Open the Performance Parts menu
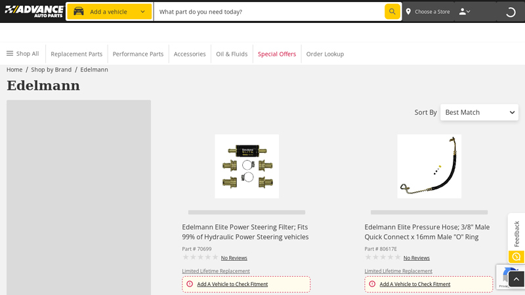Screen dimensions: 525x295 tap(138, 54)
